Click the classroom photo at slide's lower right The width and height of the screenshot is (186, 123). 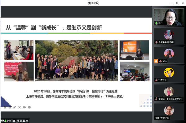click(x=135, y=71)
